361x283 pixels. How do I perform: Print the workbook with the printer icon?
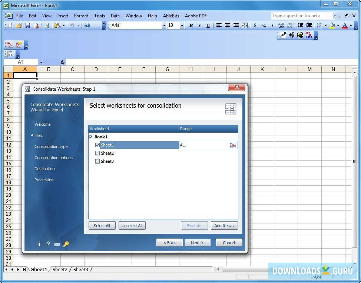(x=46, y=26)
